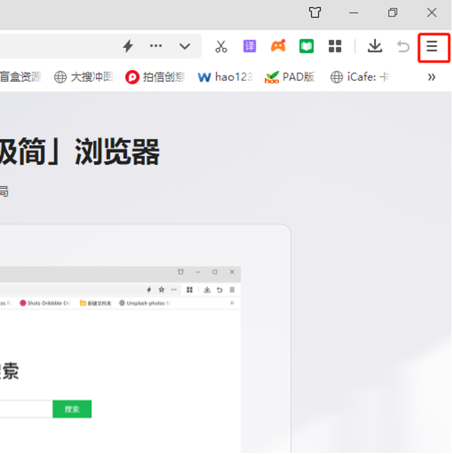Open the hamburger main menu

(x=433, y=47)
